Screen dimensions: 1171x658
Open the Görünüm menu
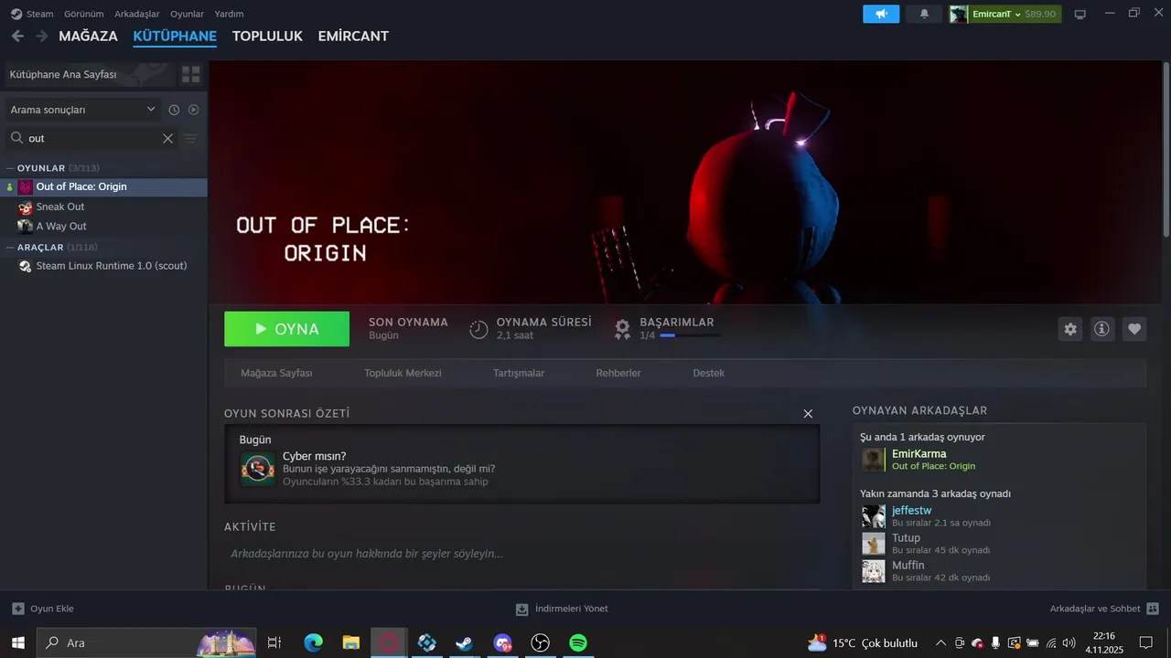click(x=83, y=14)
